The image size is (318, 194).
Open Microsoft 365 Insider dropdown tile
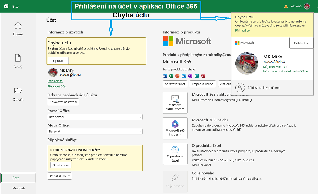click(x=175, y=128)
